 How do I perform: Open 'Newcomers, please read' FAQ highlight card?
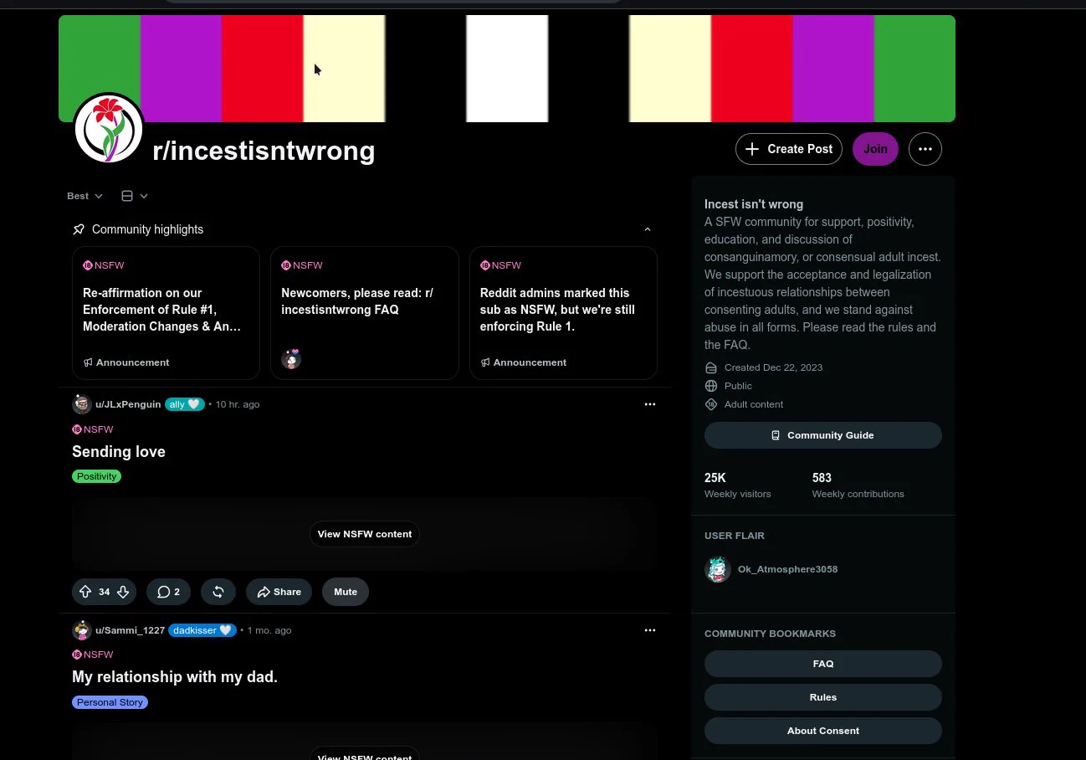pos(365,313)
